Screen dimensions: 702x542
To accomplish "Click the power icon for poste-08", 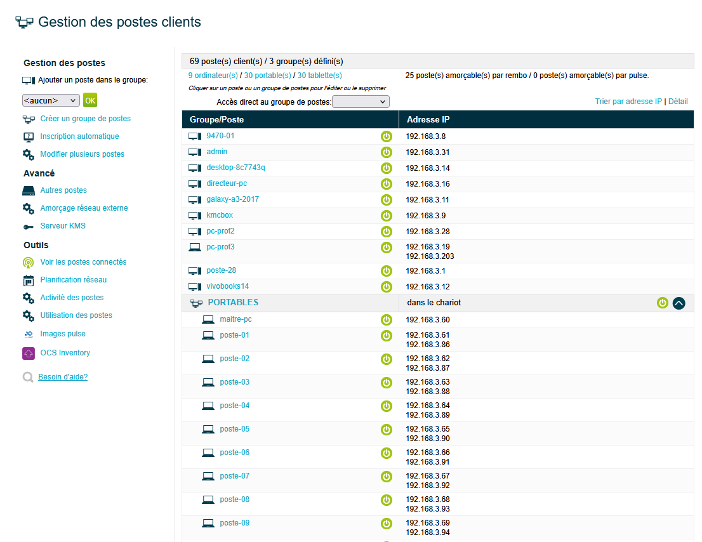I will [387, 500].
